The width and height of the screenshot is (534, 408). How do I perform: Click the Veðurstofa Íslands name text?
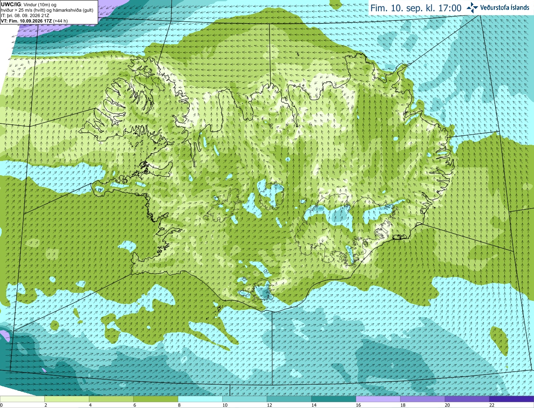[x=504, y=8]
